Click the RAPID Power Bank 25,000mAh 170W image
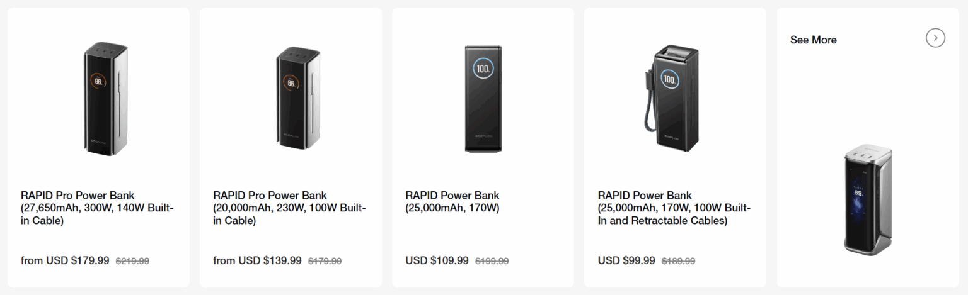968x295 pixels. 483,98
